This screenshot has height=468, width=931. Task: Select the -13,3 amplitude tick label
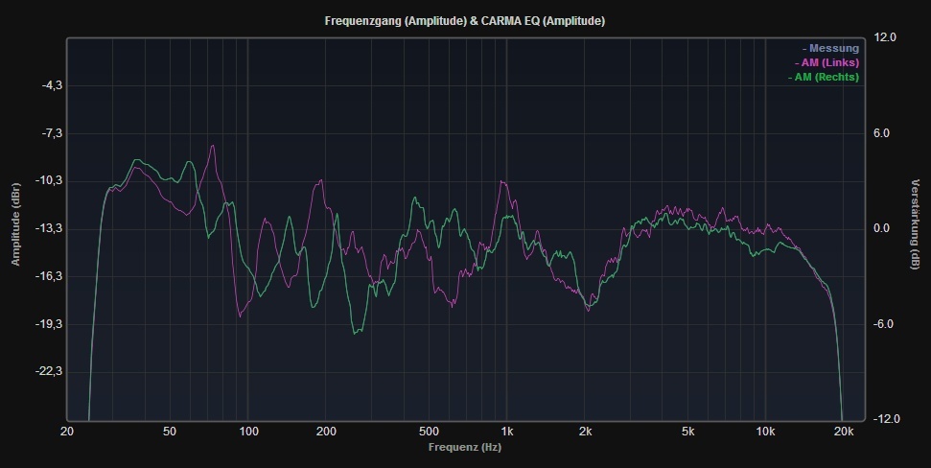(50, 228)
